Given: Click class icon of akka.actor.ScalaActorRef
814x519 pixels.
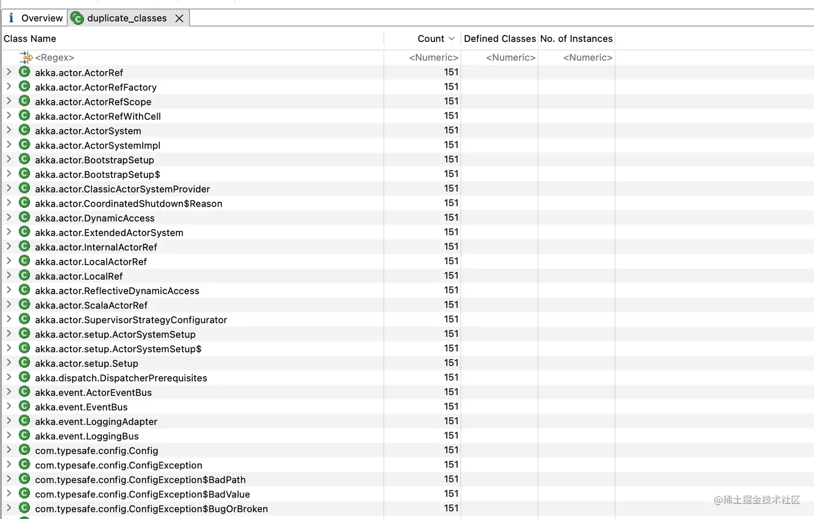Looking at the screenshot, I should [24, 304].
